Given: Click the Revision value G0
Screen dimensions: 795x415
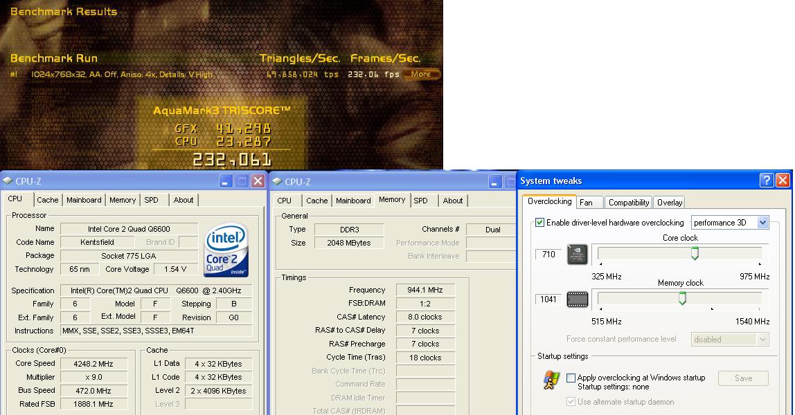Looking at the screenshot, I should point(234,317).
